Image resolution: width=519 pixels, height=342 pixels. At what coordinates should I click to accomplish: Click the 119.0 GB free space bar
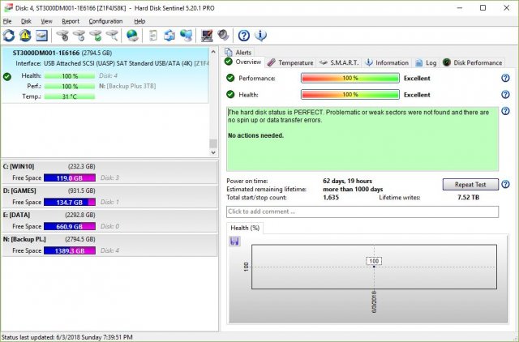click(70, 178)
